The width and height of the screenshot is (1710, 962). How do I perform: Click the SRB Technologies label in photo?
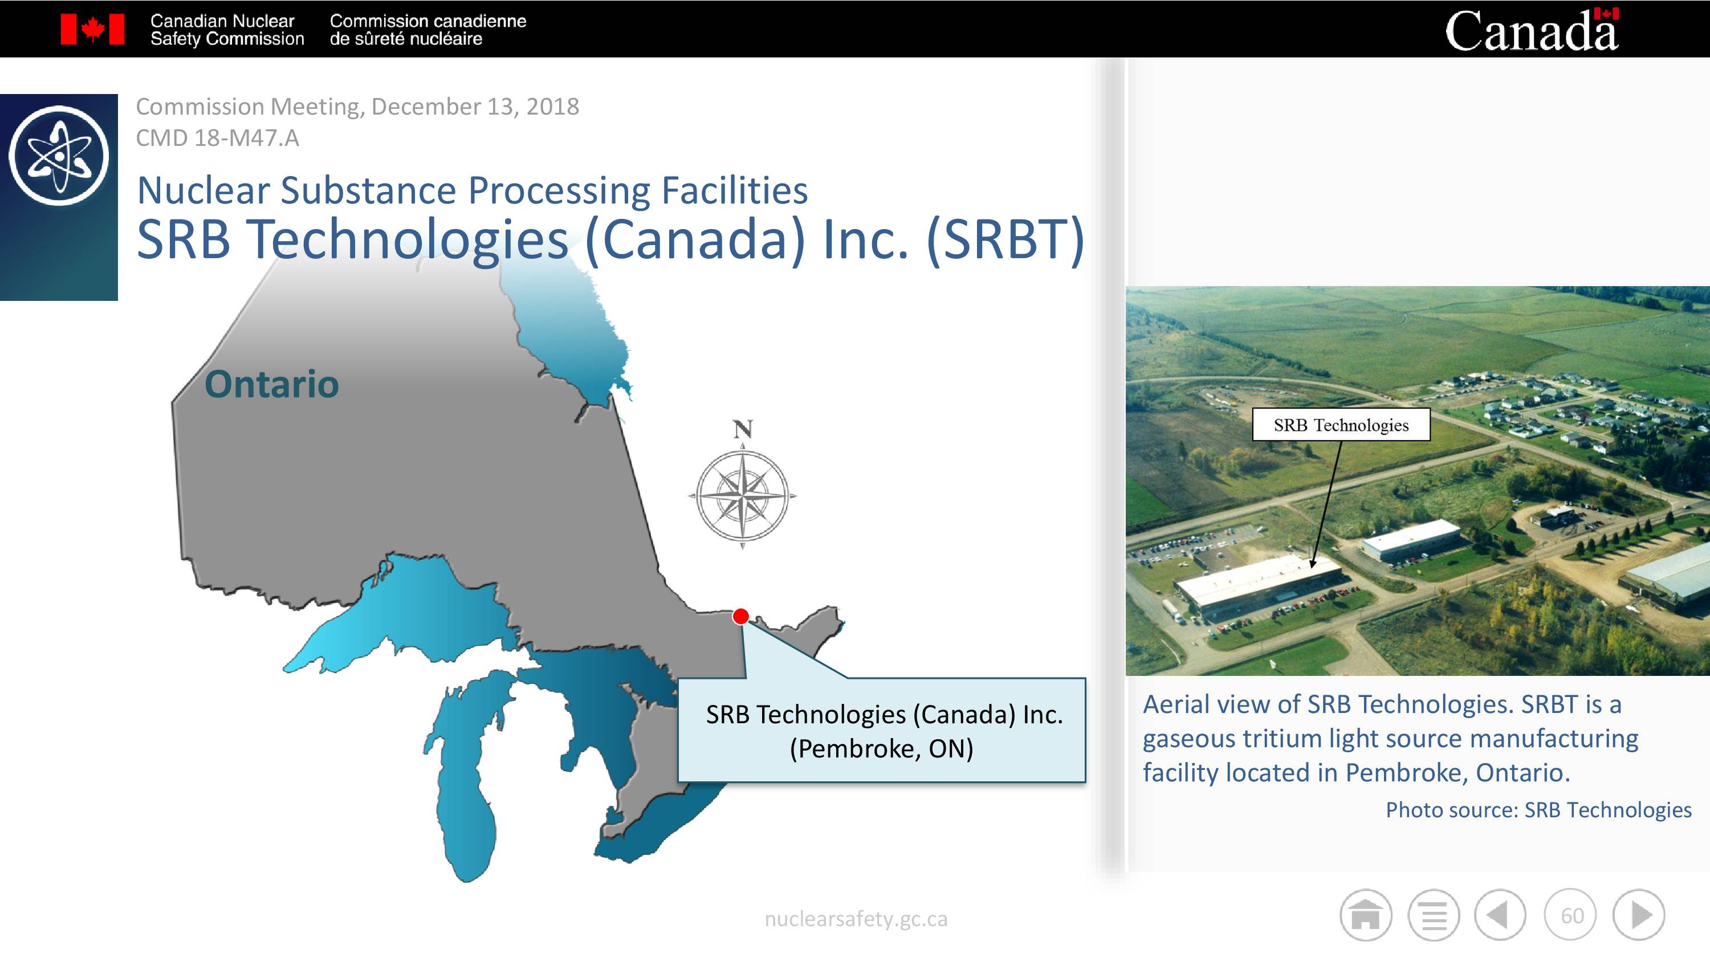click(x=1341, y=425)
